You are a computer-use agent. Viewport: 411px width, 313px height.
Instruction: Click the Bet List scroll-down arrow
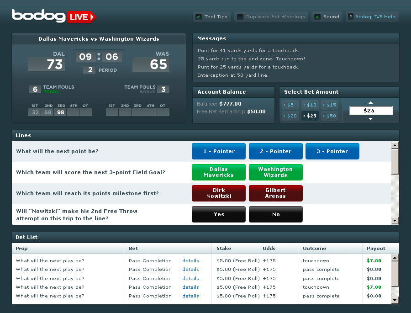[395, 300]
